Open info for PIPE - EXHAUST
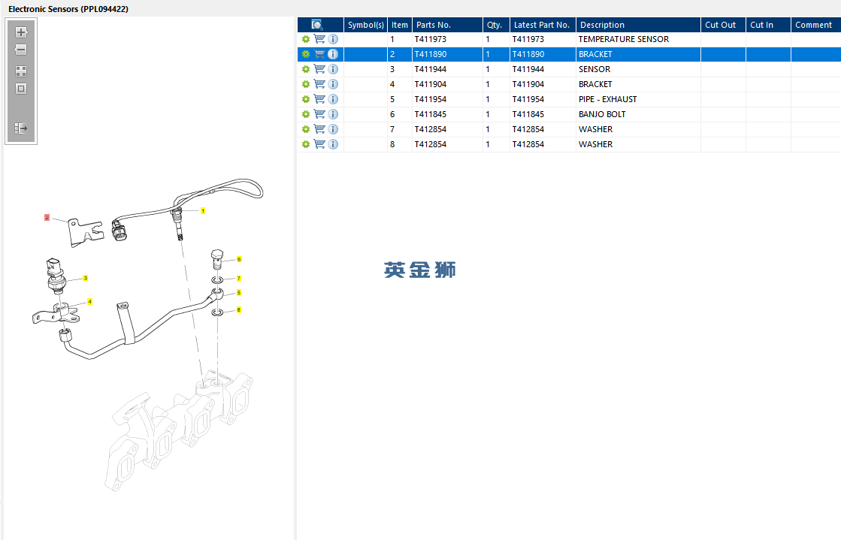 point(333,99)
